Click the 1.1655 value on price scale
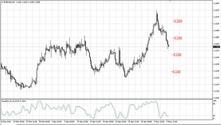This screenshot has height=125, width=221. tap(216, 3)
